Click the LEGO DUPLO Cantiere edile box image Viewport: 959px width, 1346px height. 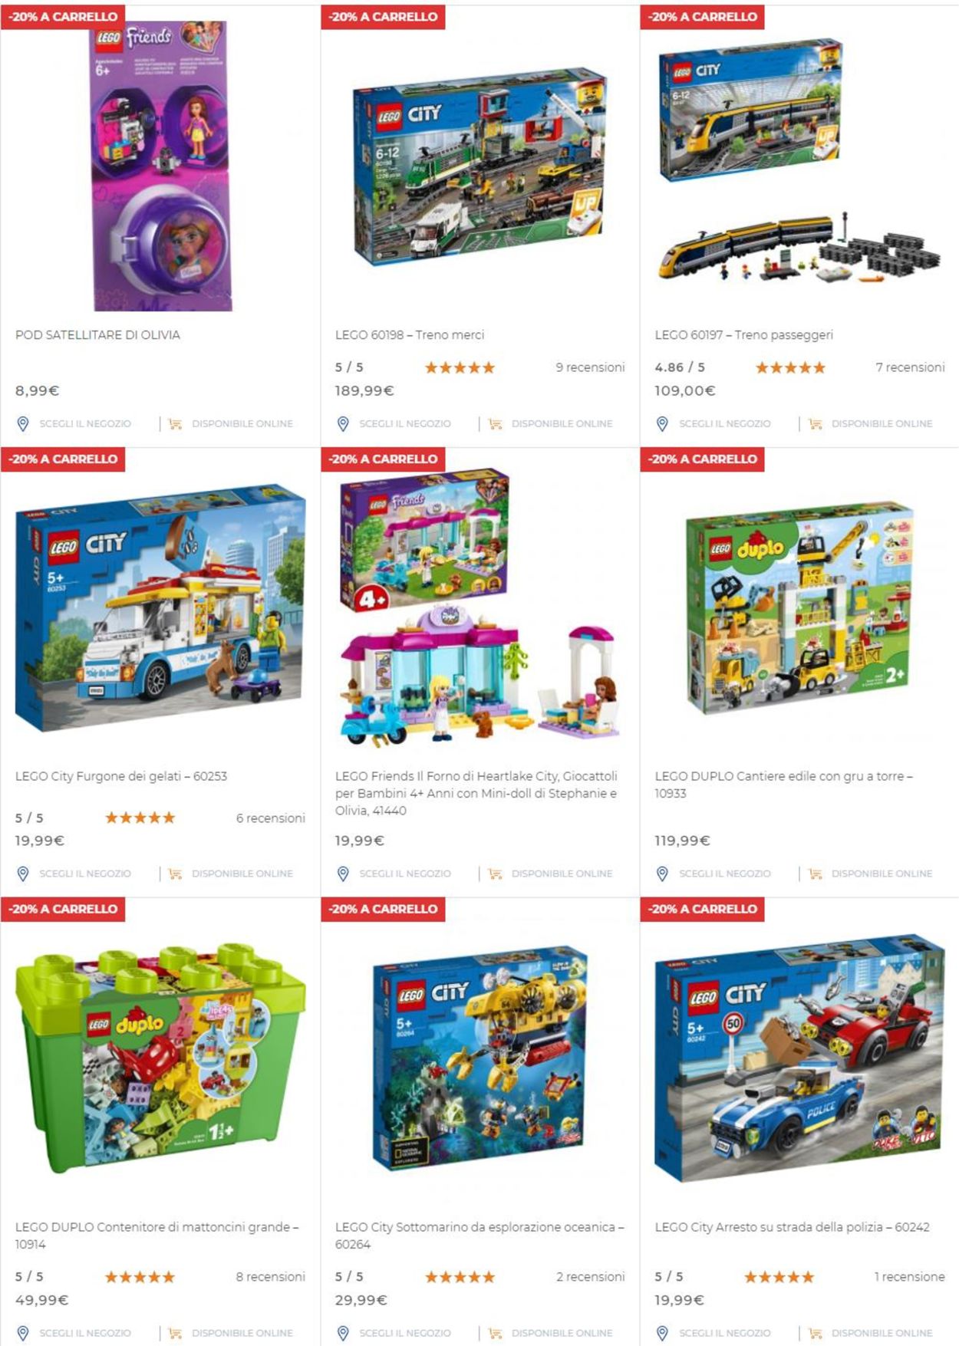[799, 608]
